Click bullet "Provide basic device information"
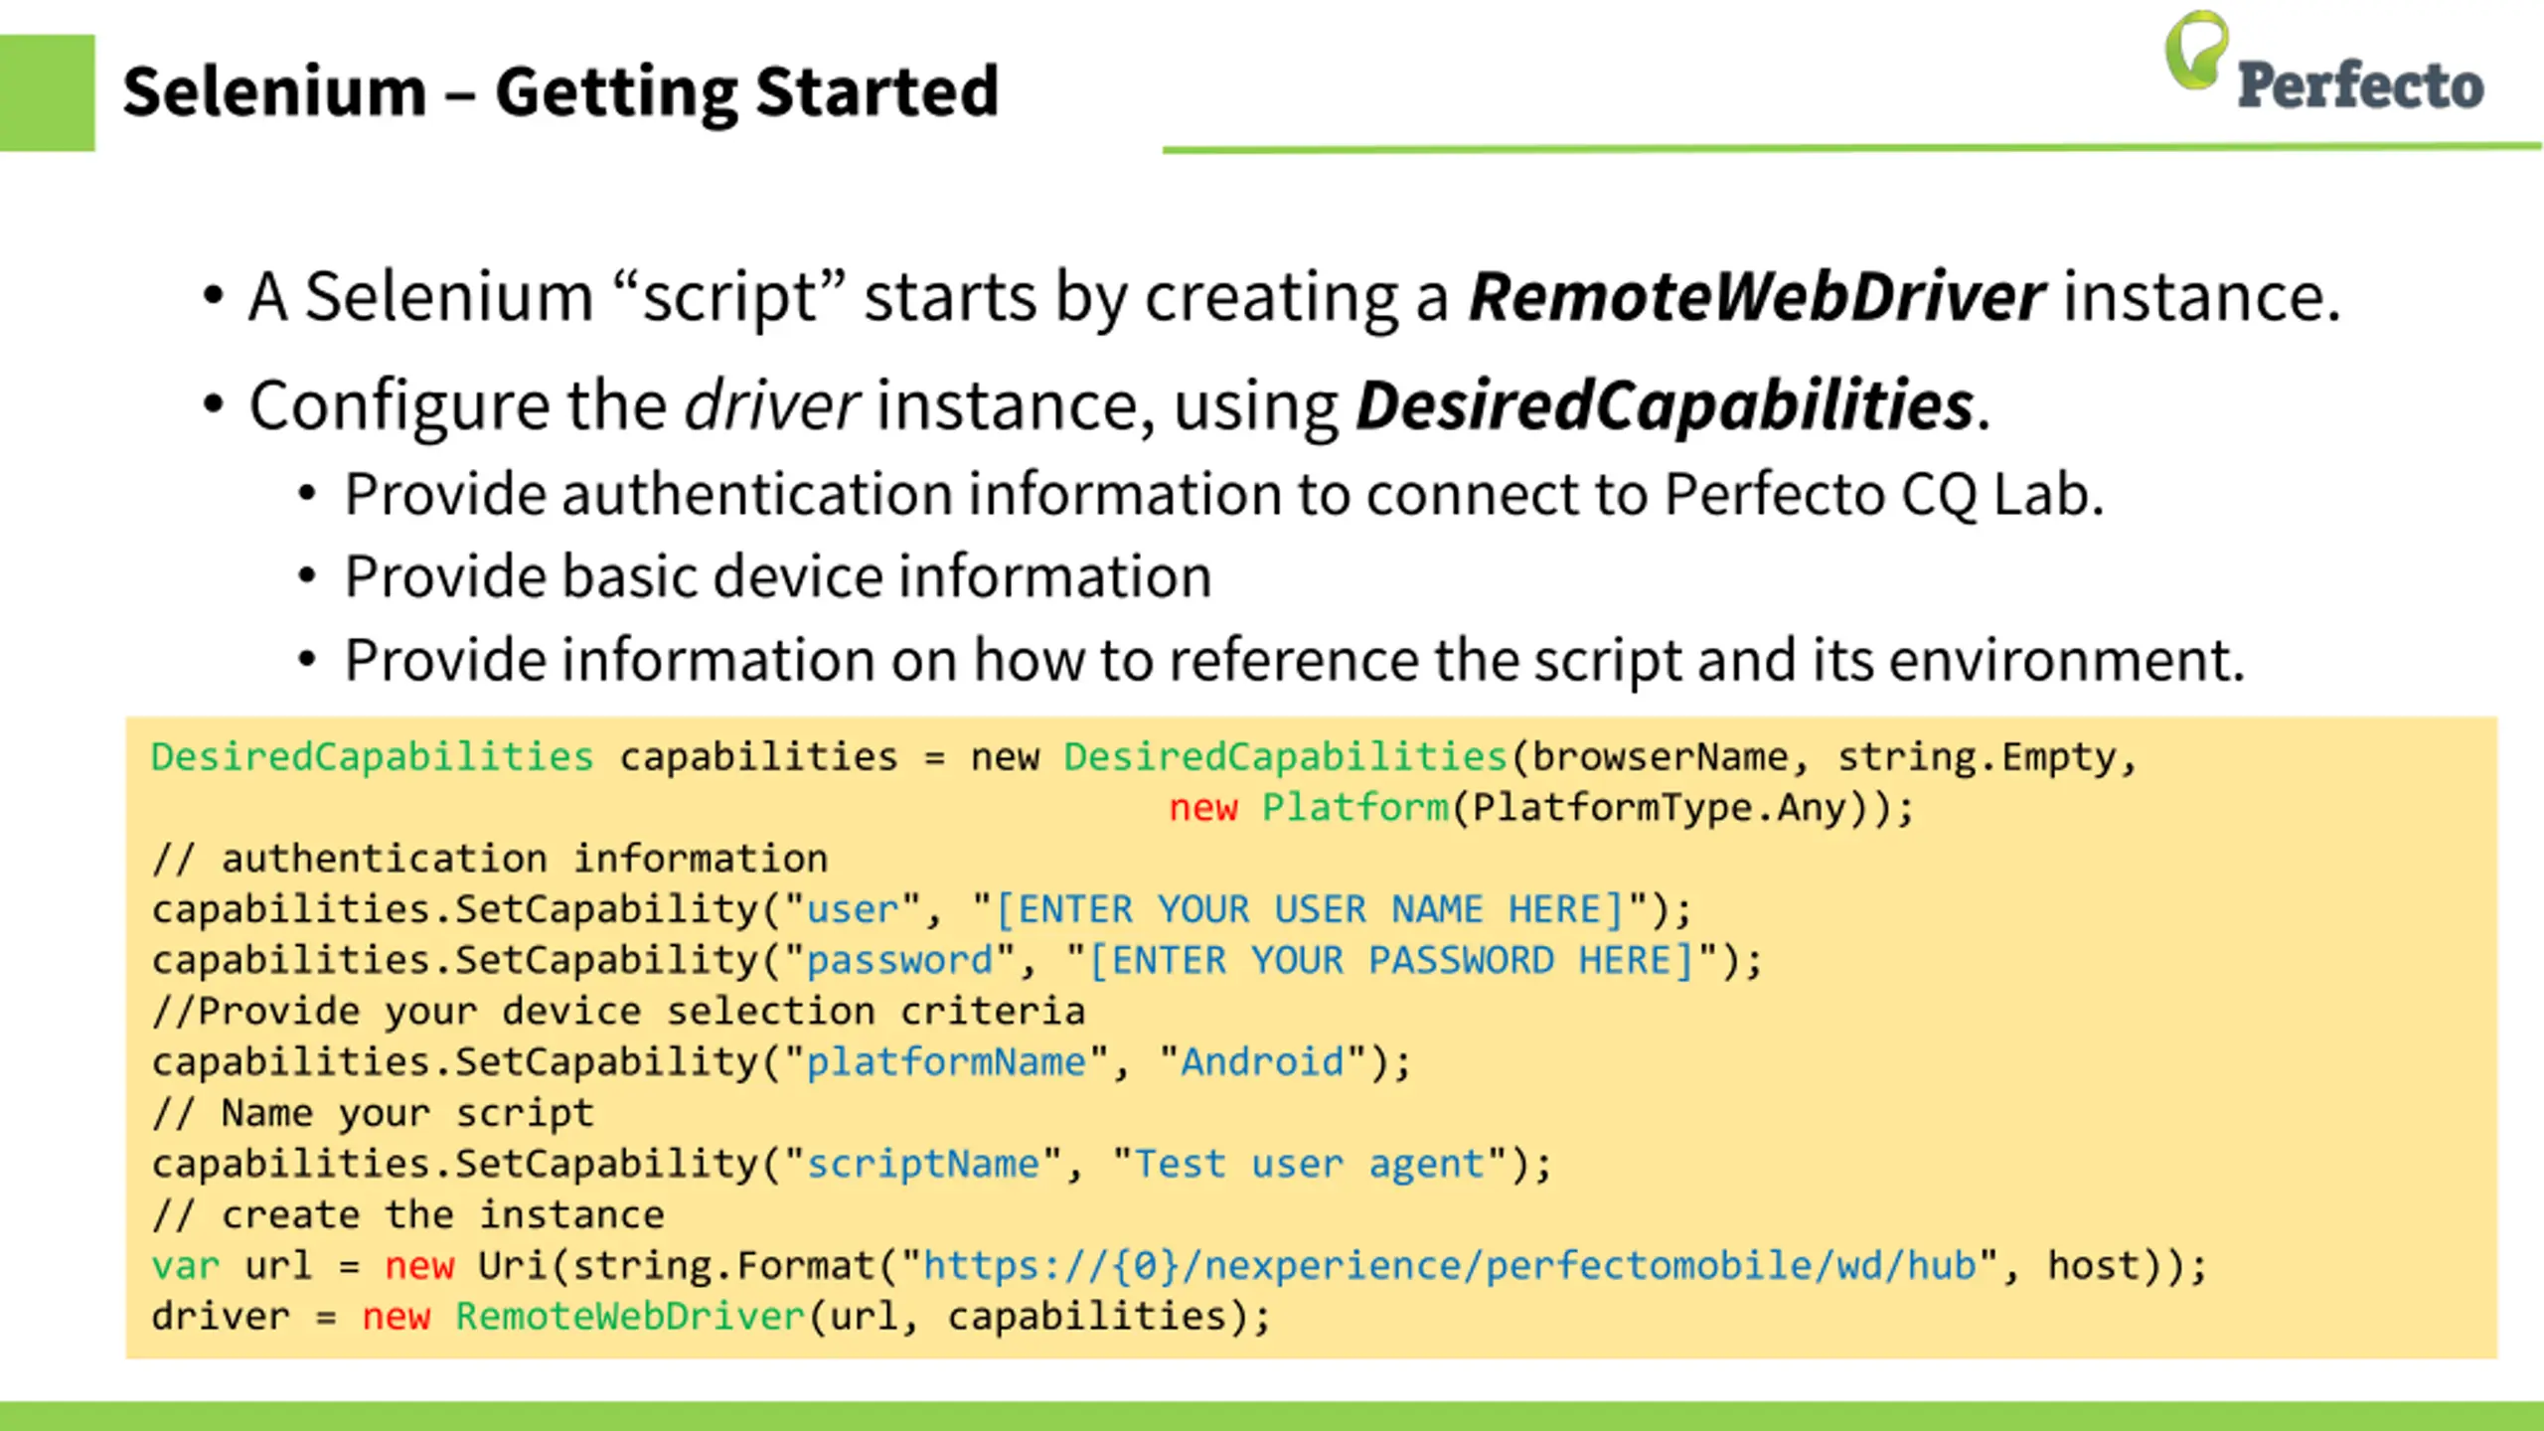 (778, 576)
